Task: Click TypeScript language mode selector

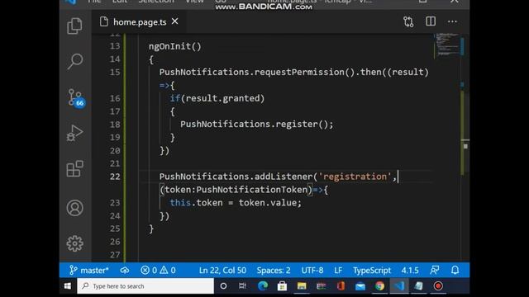Action: 372,270
